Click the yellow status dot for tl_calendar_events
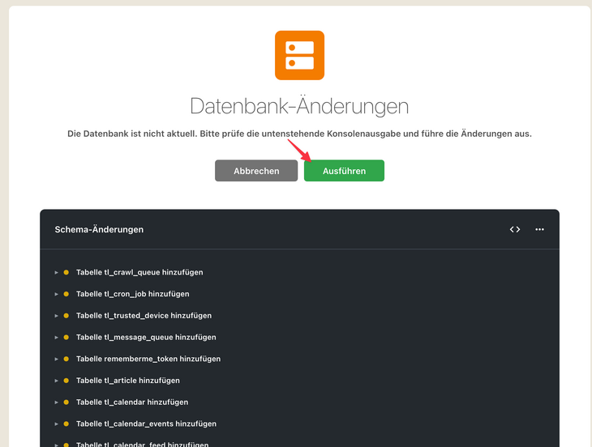The height and width of the screenshot is (447, 592). [x=66, y=424]
